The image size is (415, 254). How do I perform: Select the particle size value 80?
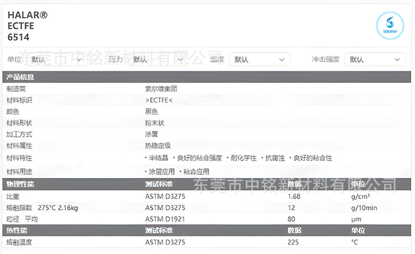pos(292,219)
